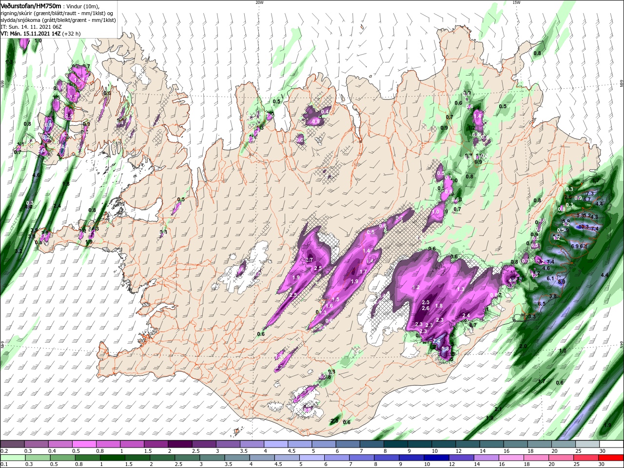Pick the bright red 30 swatch, rain scale

pos(611,457)
